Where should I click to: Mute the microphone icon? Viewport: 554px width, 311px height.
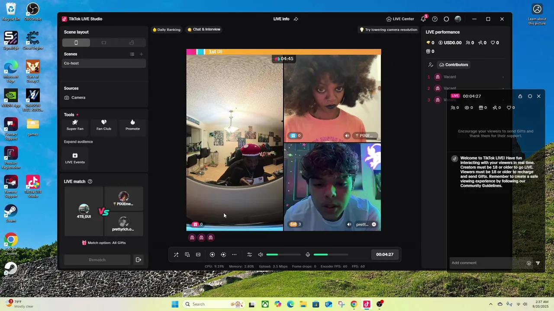click(x=308, y=255)
